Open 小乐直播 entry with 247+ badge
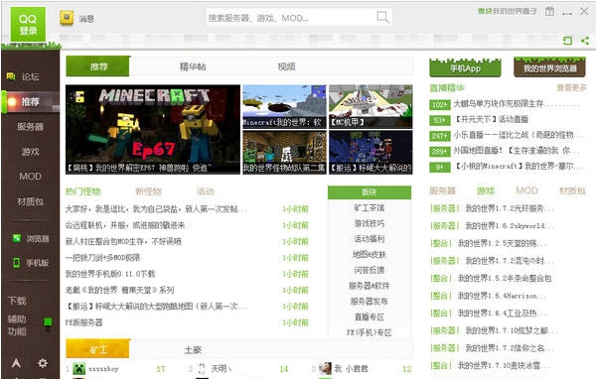The height and width of the screenshot is (379, 596). (x=507, y=135)
